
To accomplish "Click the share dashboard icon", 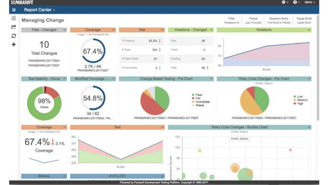I will click(14, 27).
